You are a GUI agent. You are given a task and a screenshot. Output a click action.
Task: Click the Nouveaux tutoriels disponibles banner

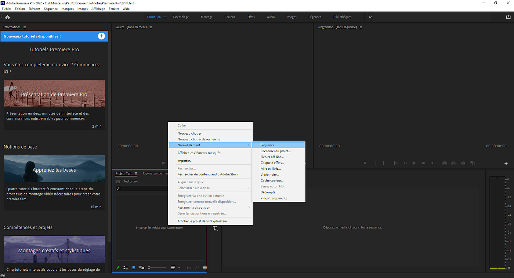[x=54, y=36]
